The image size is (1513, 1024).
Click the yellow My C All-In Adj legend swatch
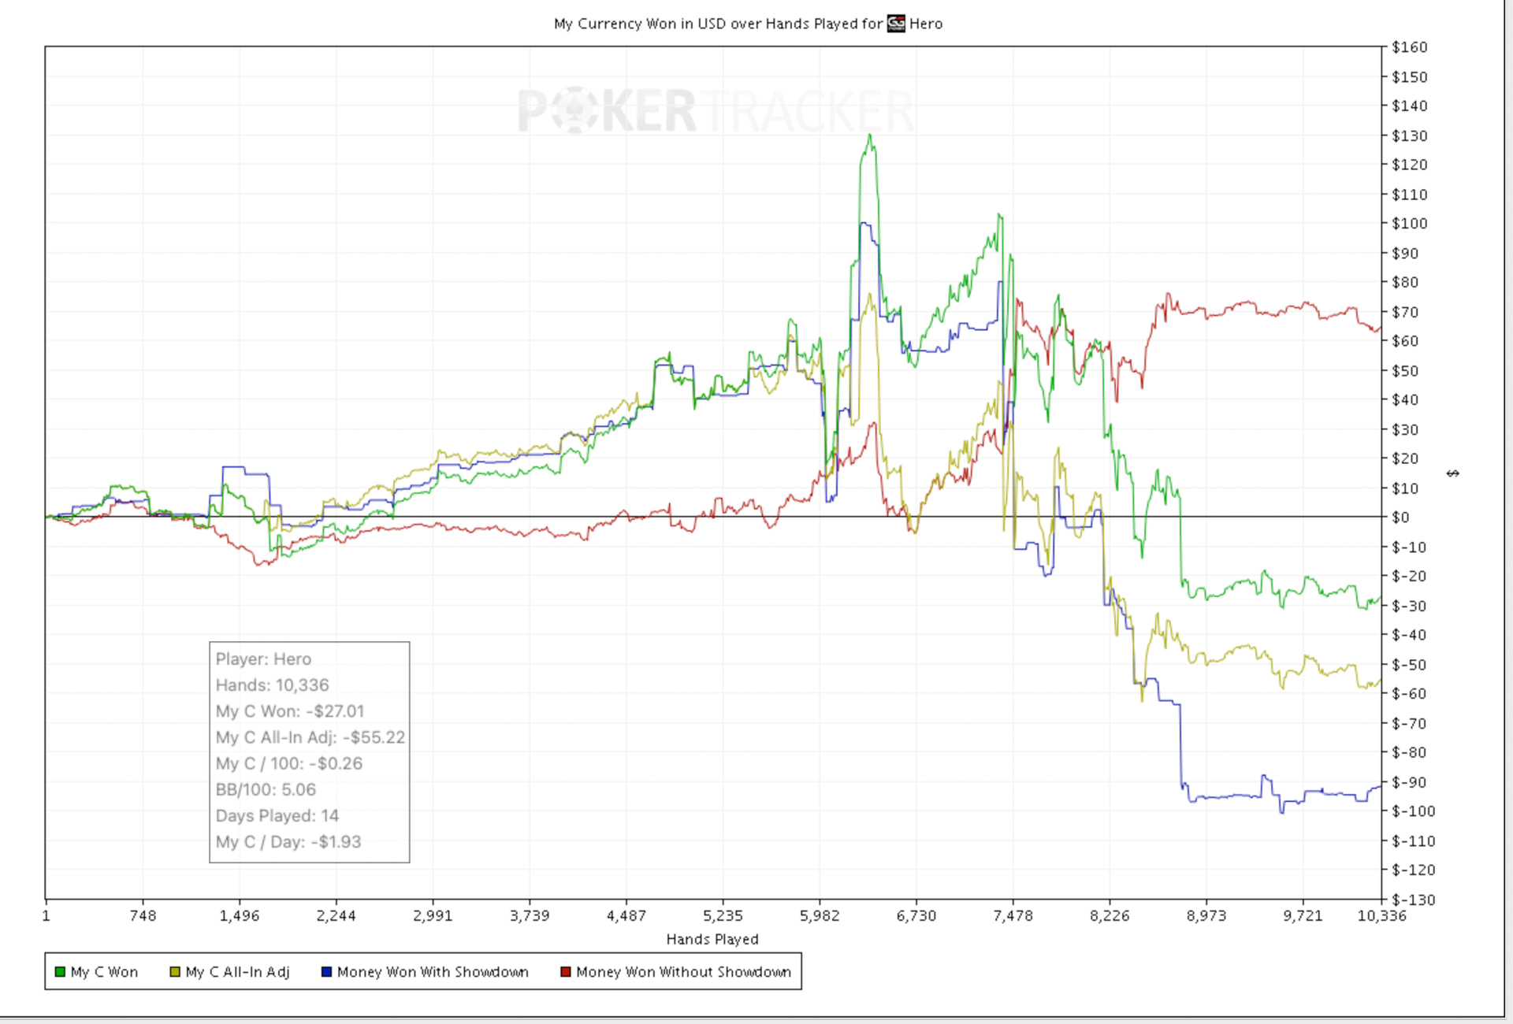175,972
